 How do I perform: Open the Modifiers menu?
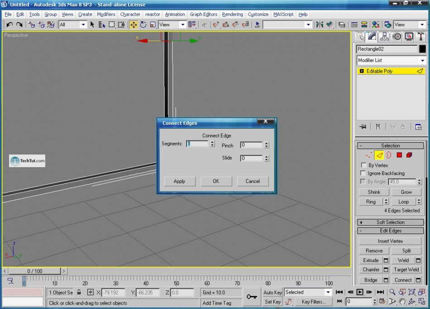pos(106,14)
